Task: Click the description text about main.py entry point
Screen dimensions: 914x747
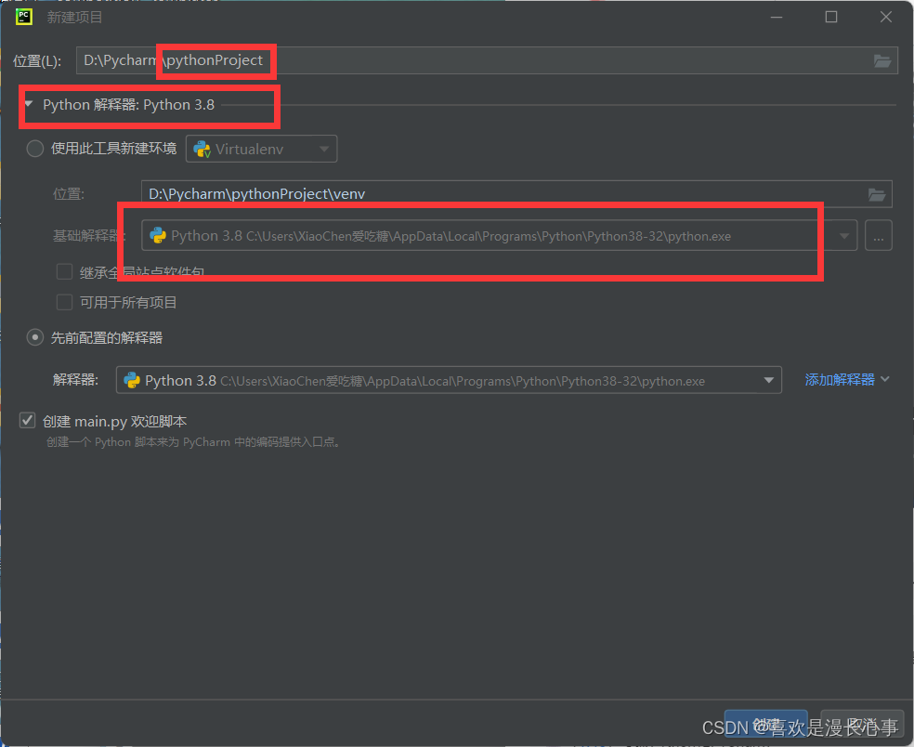Action: (193, 442)
